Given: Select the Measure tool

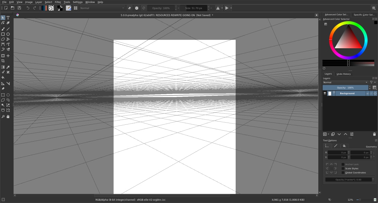Looking at the screenshot, I should click(x=8, y=84).
